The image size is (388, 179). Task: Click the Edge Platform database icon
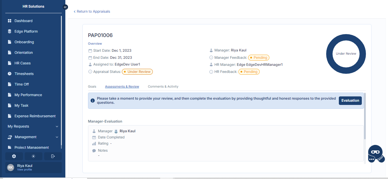(9, 31)
